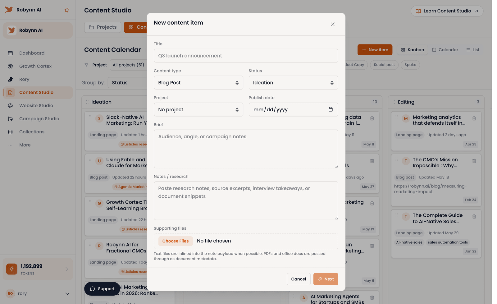497x304 pixels.
Task: Open Website Studio in the sidebar
Action: coord(38,106)
